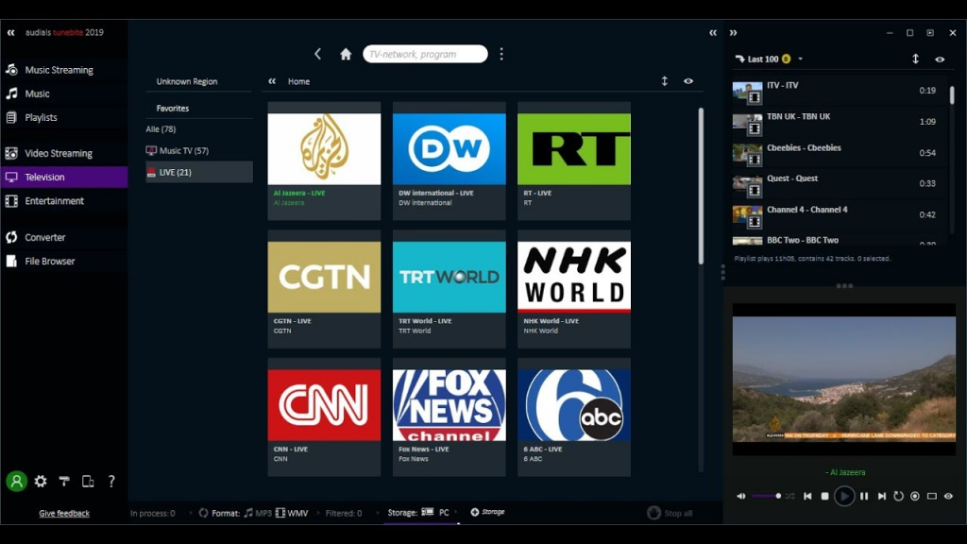
Task: Select ITV - ITV playlist entry
Action: pos(840,91)
